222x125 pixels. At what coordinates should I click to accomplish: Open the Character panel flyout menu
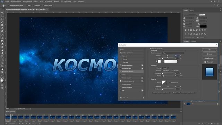(221, 11)
